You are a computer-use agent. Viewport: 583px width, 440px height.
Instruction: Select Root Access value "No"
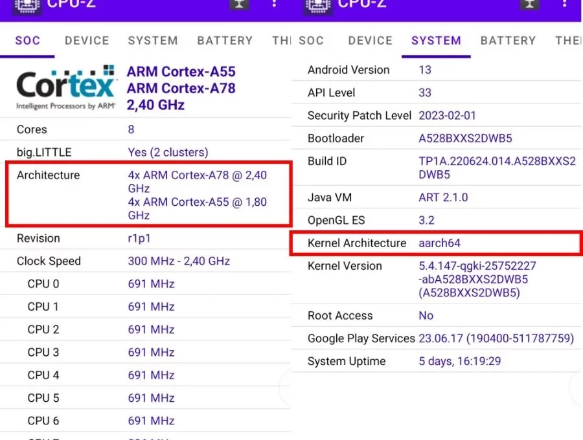tap(426, 315)
